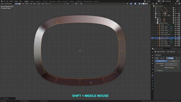Open the File menu
Screen dimensions: 181x102
(x=4, y=1)
